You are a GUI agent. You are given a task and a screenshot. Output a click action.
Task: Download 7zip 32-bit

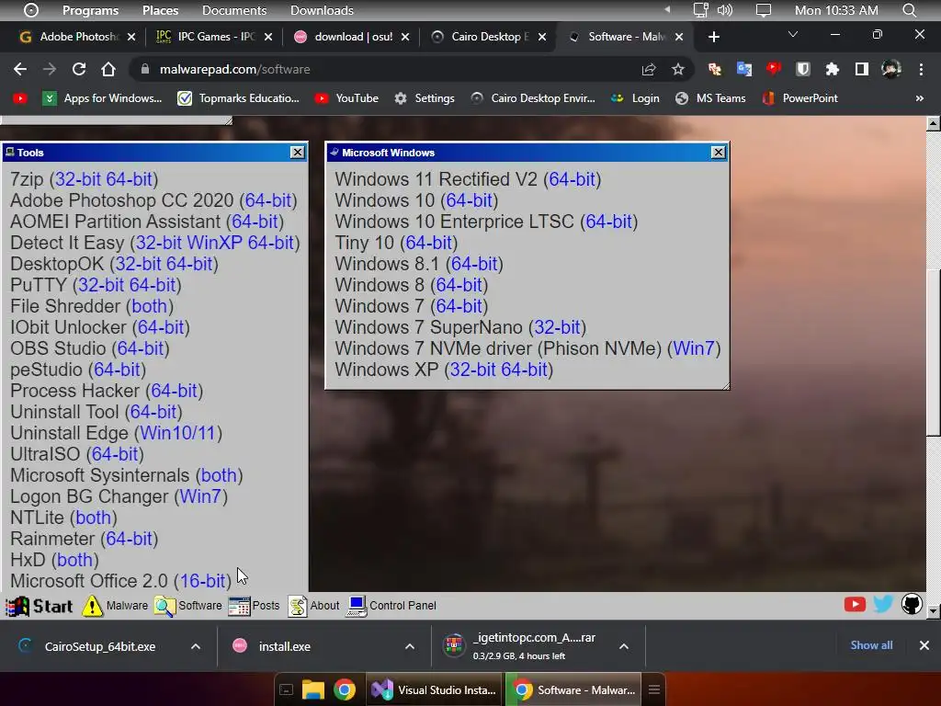[x=78, y=179]
